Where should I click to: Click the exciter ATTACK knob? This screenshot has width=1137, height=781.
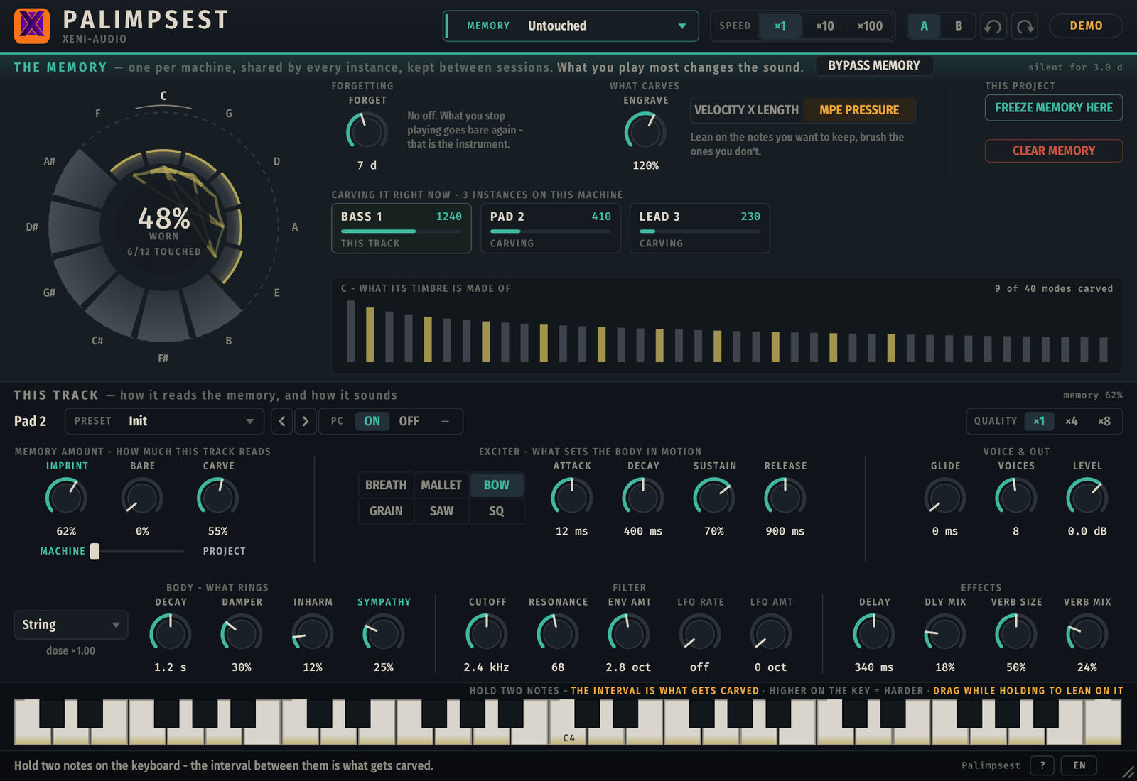pyautogui.click(x=572, y=496)
